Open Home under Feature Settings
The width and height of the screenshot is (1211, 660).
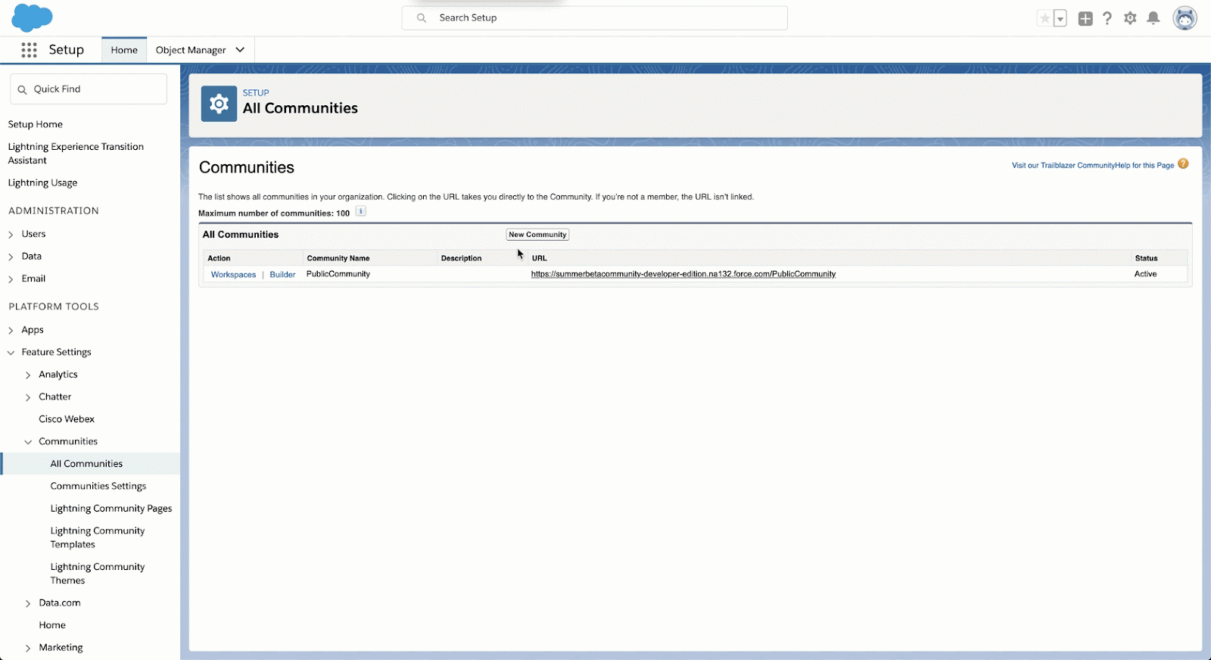click(x=52, y=625)
